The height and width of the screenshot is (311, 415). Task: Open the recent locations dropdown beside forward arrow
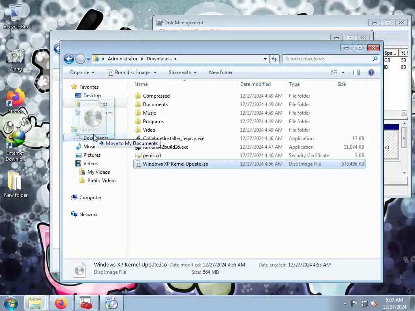[88, 59]
